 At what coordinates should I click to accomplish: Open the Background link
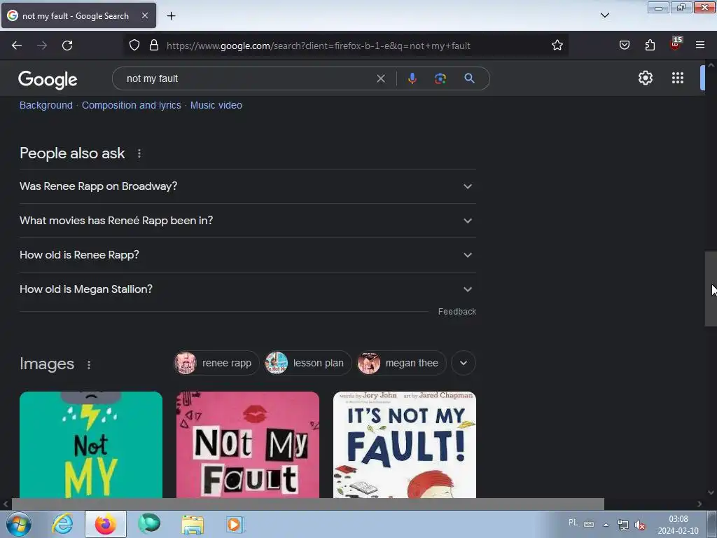pos(46,105)
